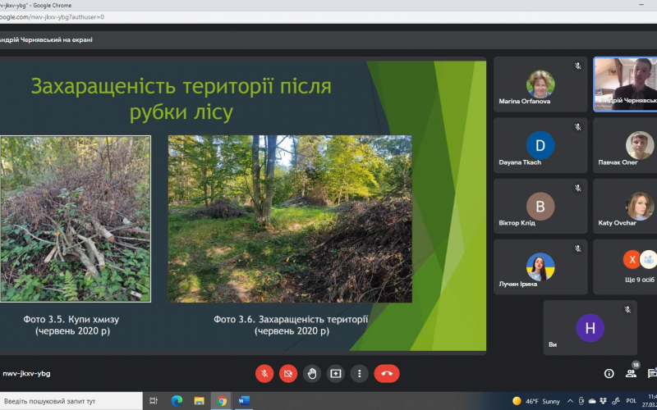657x410 pixels.
Task: Raise hand in the meeting
Action: click(x=312, y=374)
